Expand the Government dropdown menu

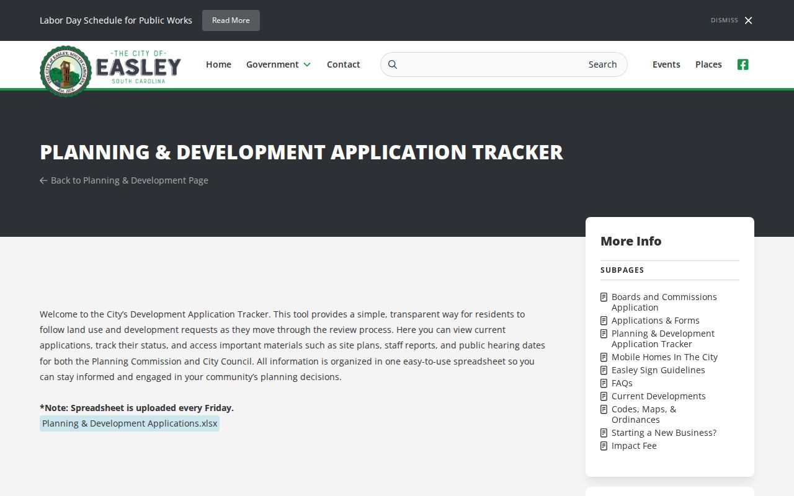click(x=279, y=64)
